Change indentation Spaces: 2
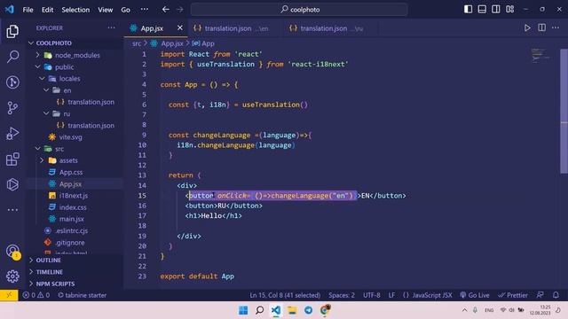The width and height of the screenshot is (568, 319). click(342, 295)
